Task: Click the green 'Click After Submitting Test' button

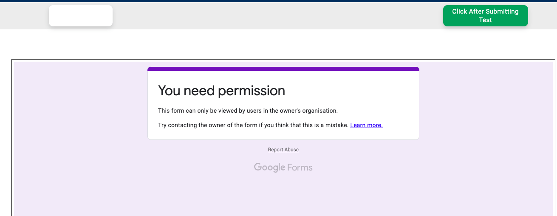Action: click(x=485, y=16)
